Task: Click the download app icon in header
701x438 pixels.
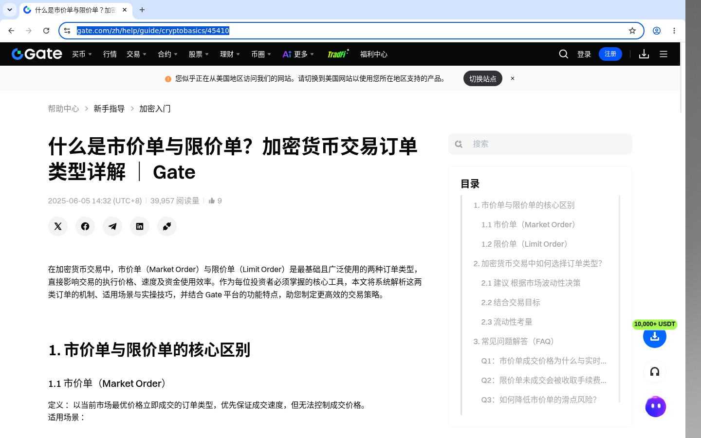Action: click(644, 54)
